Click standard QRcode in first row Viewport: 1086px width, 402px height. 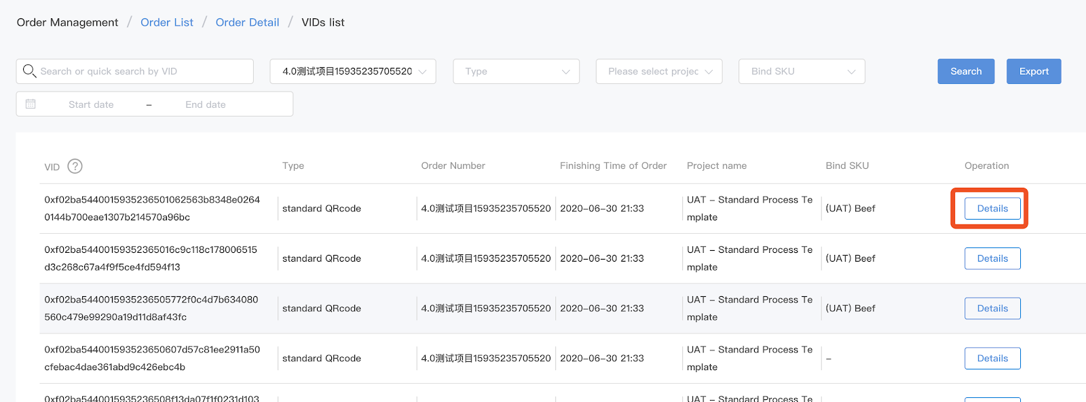pyautogui.click(x=322, y=208)
